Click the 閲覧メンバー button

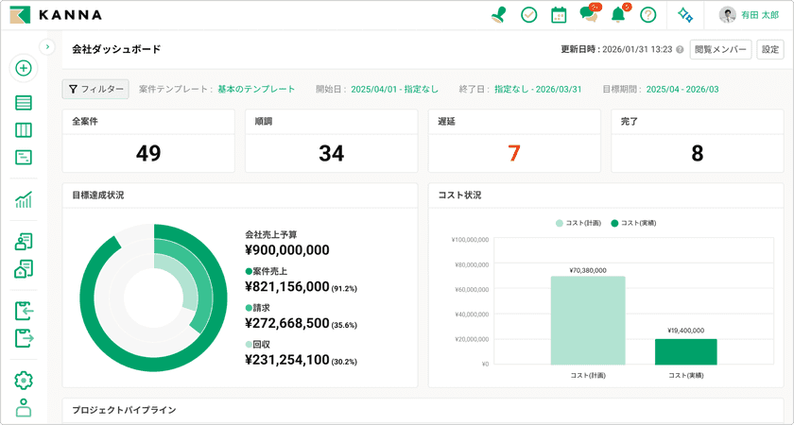[720, 49]
